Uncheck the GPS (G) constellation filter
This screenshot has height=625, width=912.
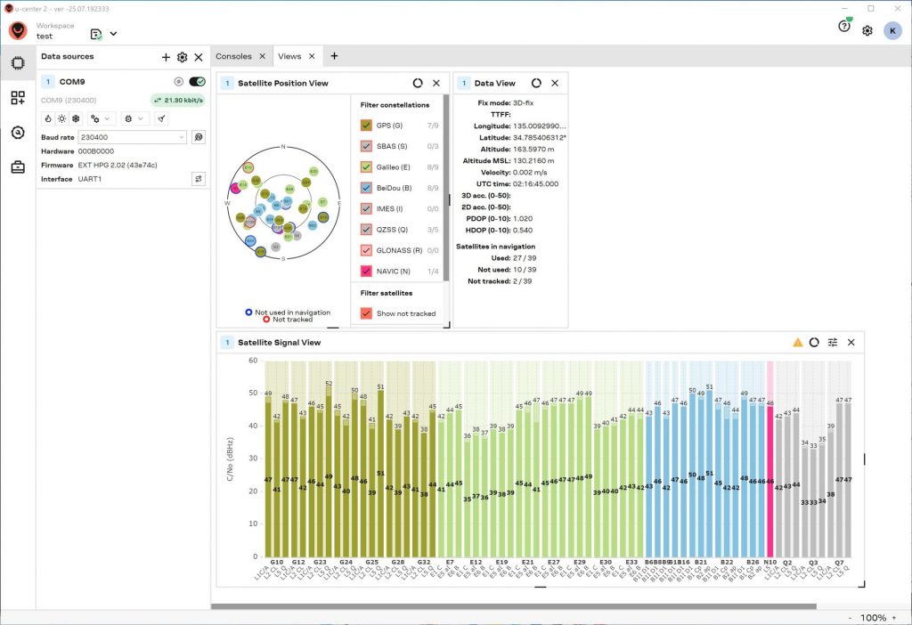[x=365, y=126]
